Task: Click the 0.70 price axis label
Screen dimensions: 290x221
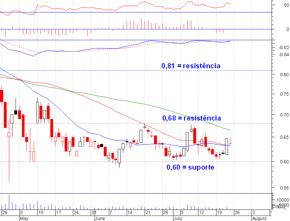Action: 284,115
